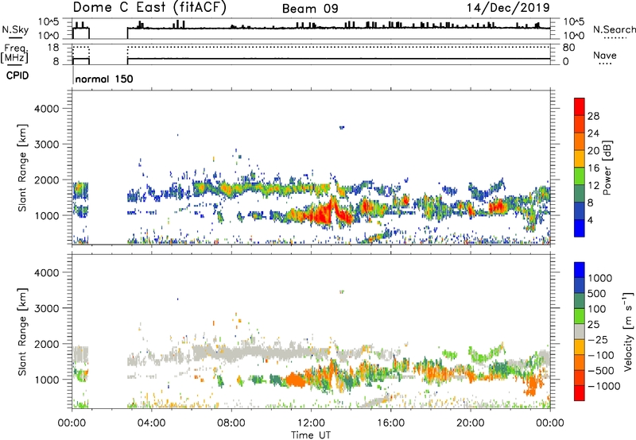Viewport: 636px width, 440px height.
Task: Click the "Velocity [m s-1]" colorbar label
Action: pos(628,332)
